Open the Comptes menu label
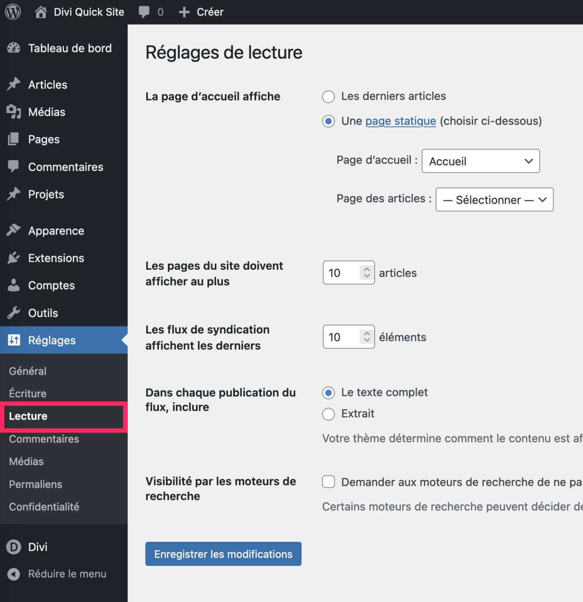This screenshot has width=583, height=602. pyautogui.click(x=52, y=286)
